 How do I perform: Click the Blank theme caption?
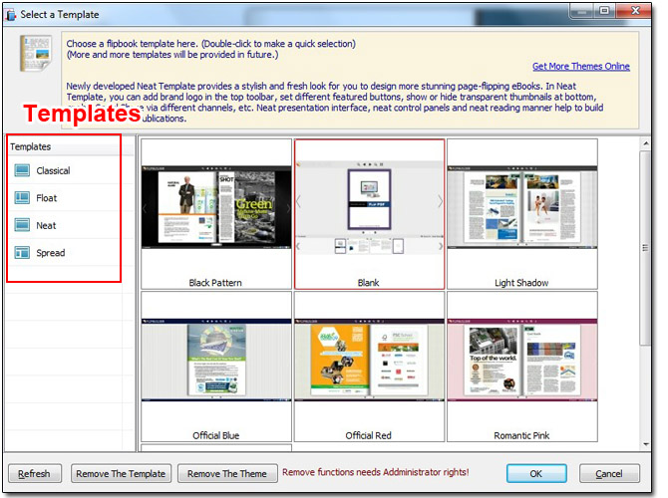click(x=369, y=283)
